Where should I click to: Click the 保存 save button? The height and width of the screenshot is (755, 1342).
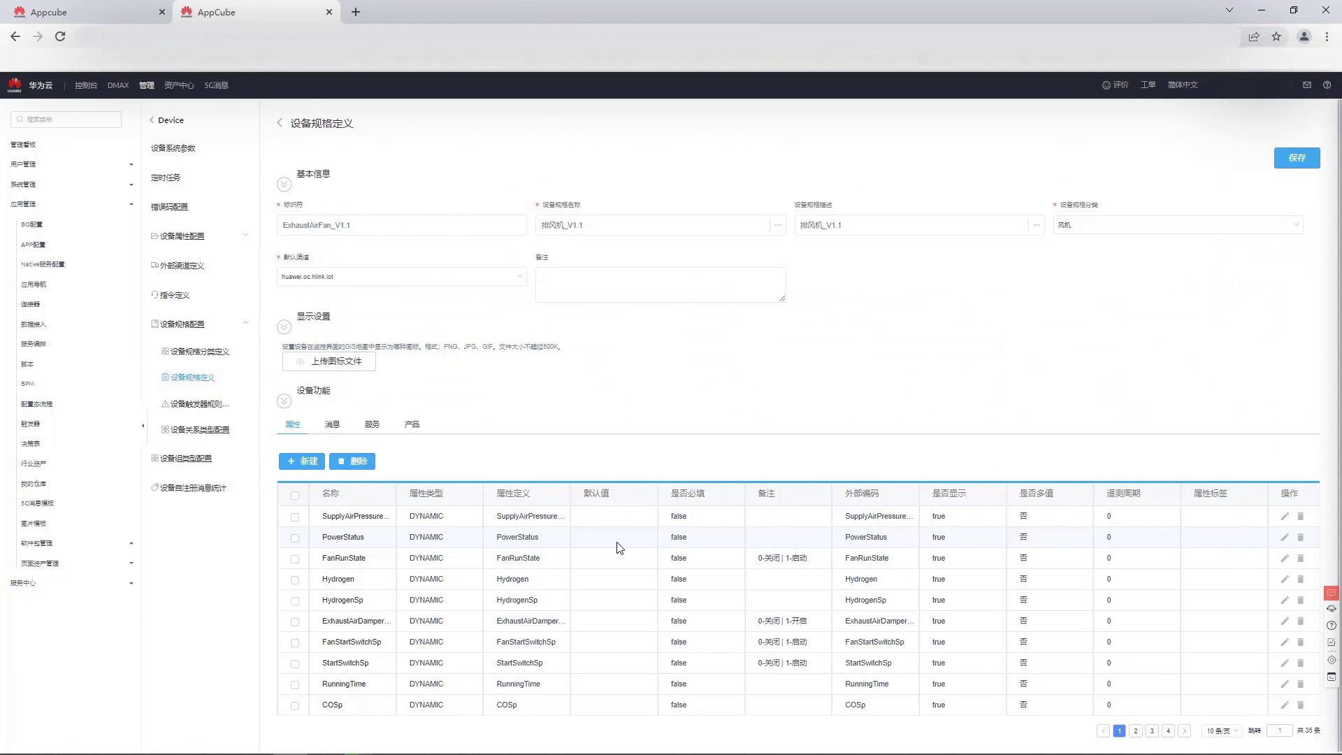click(1297, 158)
